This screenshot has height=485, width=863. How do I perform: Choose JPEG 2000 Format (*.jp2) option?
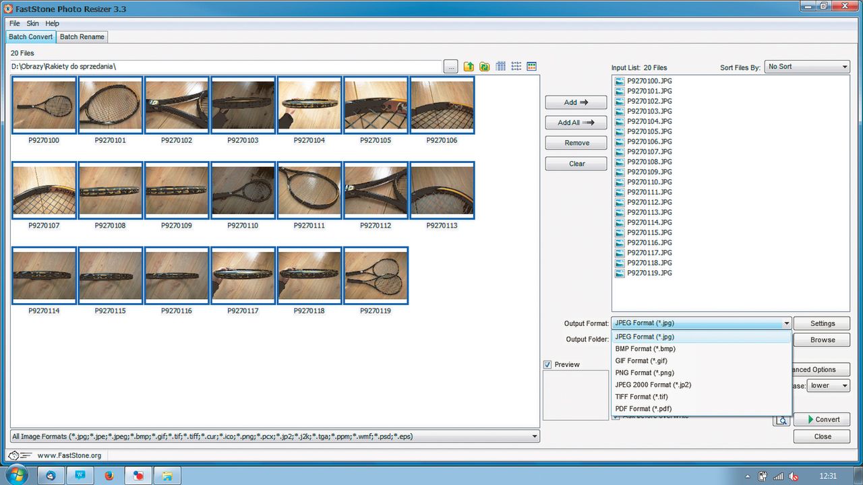tap(701, 385)
